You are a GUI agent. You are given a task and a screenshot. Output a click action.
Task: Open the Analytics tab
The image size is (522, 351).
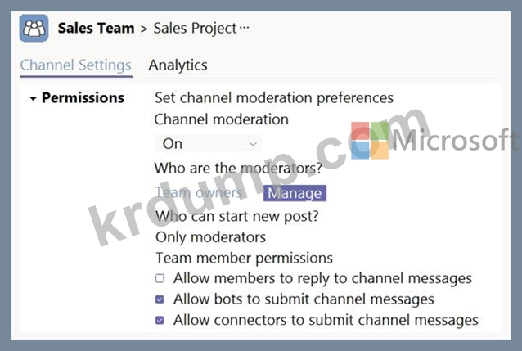[x=178, y=65]
